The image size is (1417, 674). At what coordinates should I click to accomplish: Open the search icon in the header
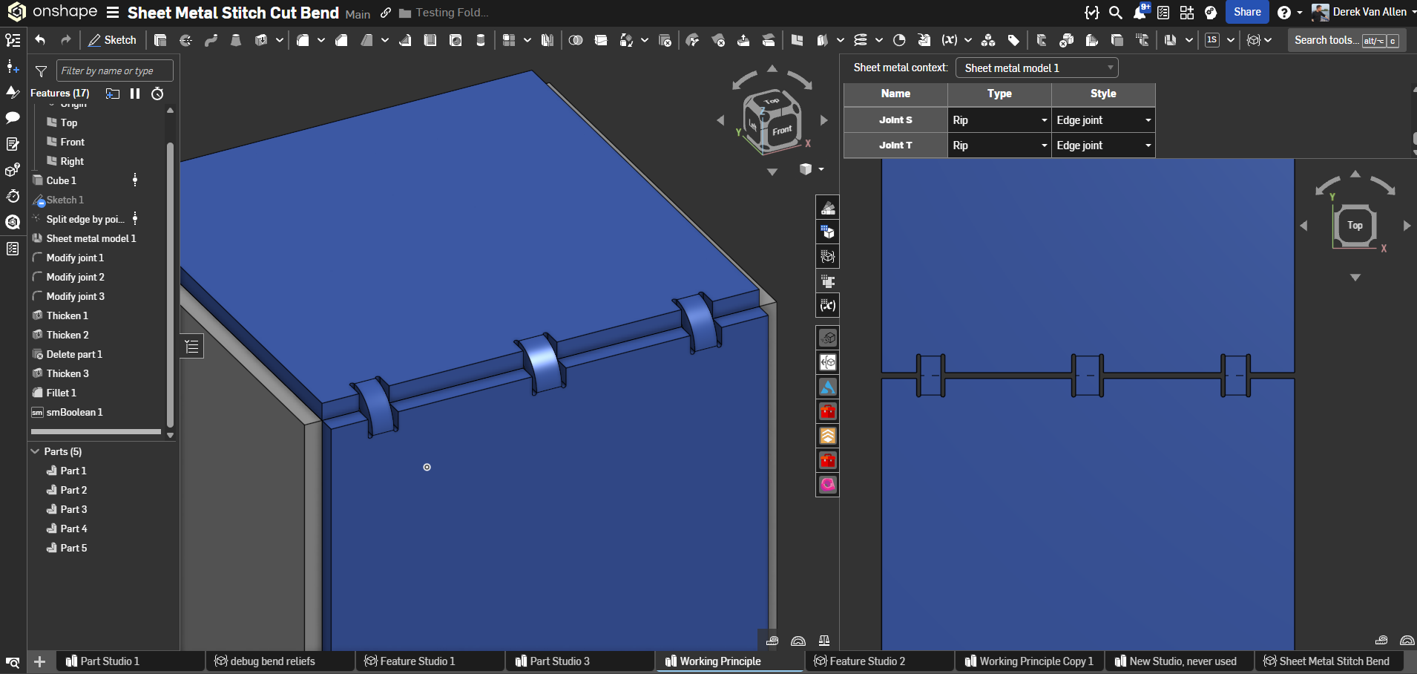[x=1116, y=13]
